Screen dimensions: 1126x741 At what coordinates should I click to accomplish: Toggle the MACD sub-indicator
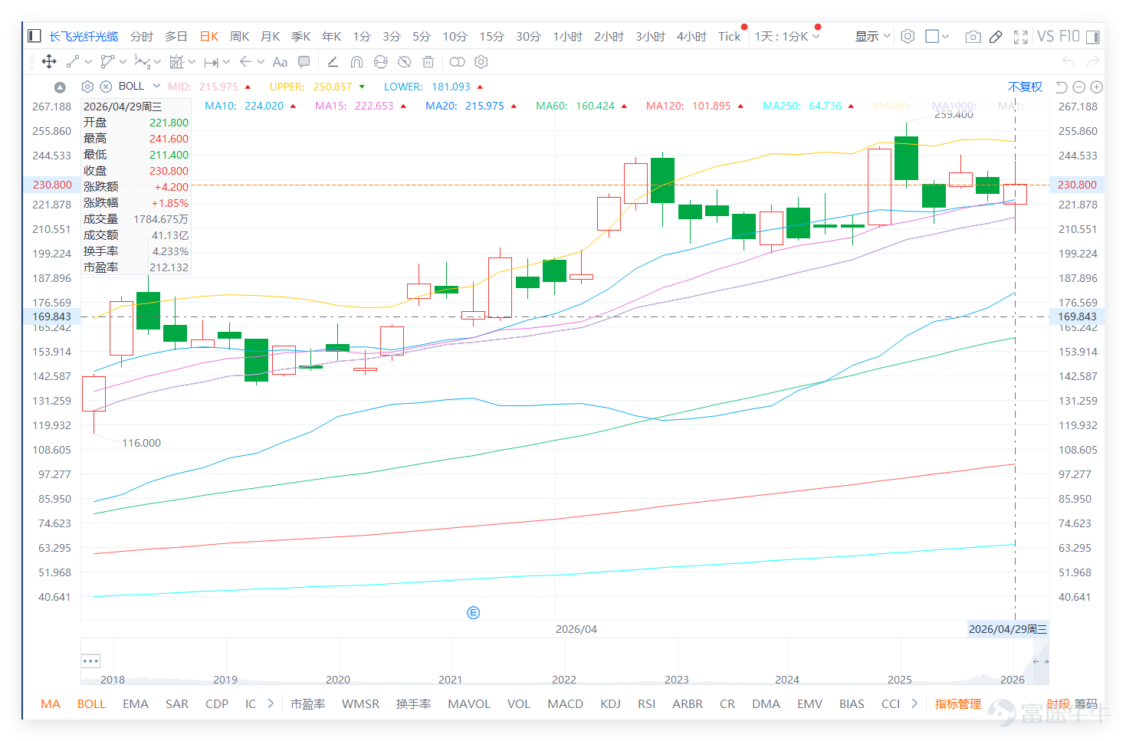[x=566, y=703]
